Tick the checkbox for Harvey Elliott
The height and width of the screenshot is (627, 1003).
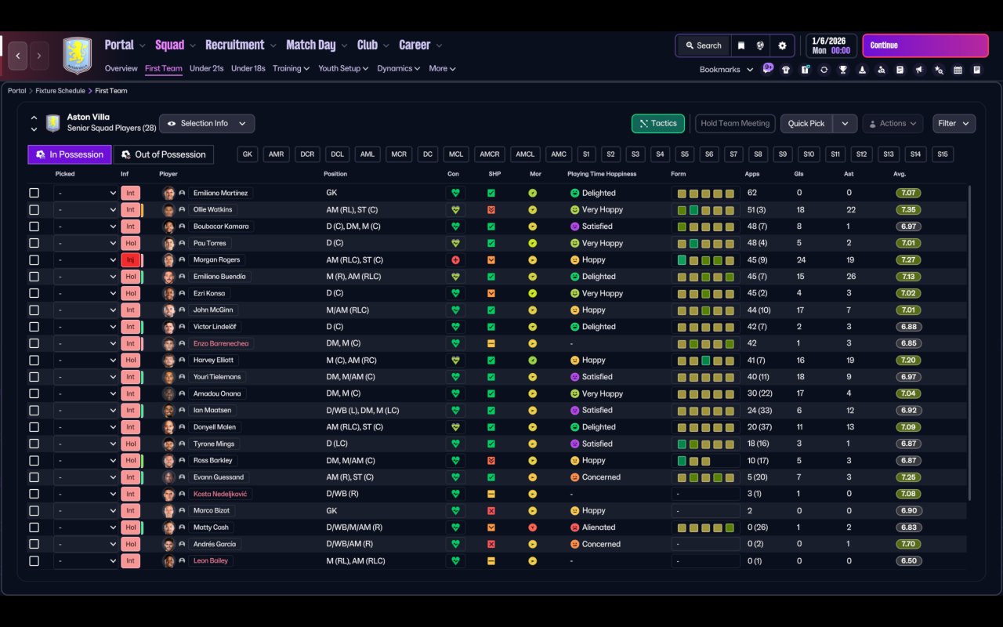pos(34,361)
